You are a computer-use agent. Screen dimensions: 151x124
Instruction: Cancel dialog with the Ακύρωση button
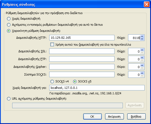[114, 117]
